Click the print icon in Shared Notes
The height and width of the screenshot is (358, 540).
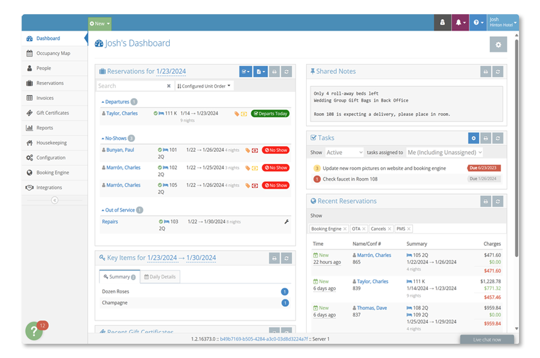485,71
